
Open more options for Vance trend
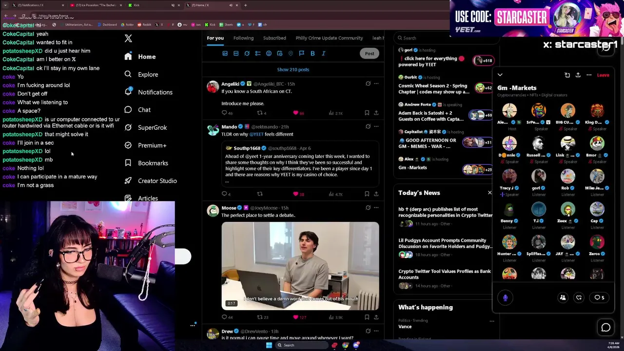[491, 321]
